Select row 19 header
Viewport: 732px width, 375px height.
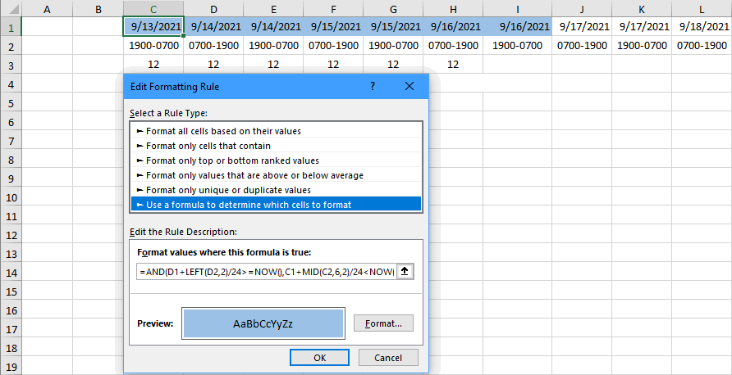[x=11, y=367]
